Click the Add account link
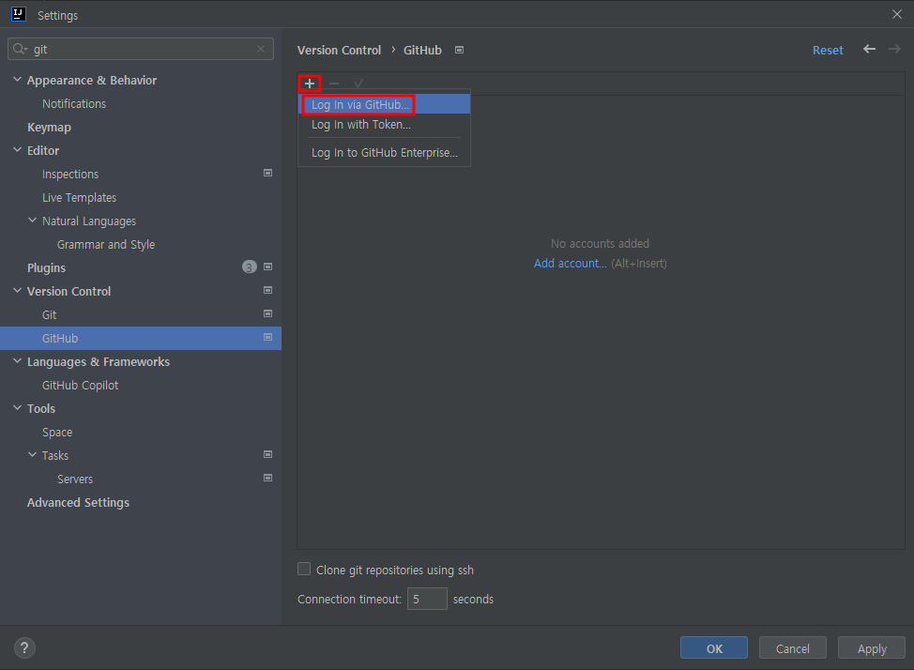This screenshot has width=914, height=670. pos(571,264)
